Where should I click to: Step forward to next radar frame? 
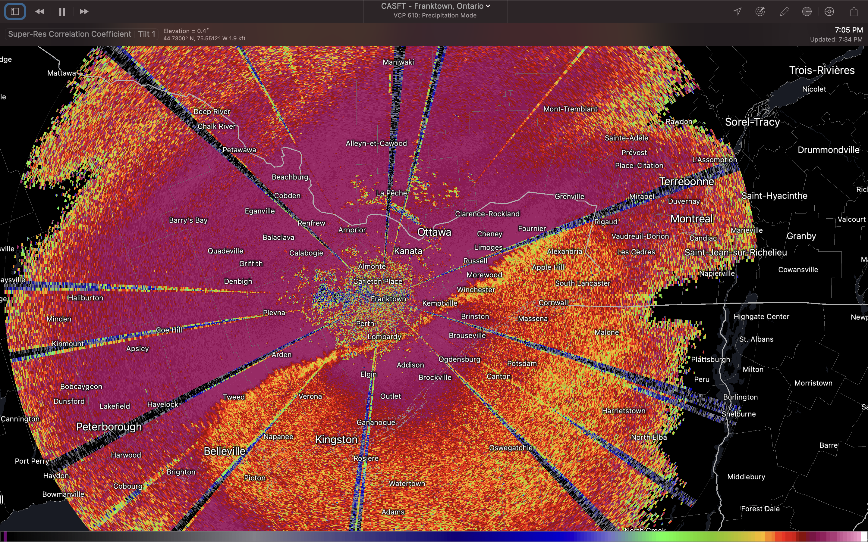83,11
